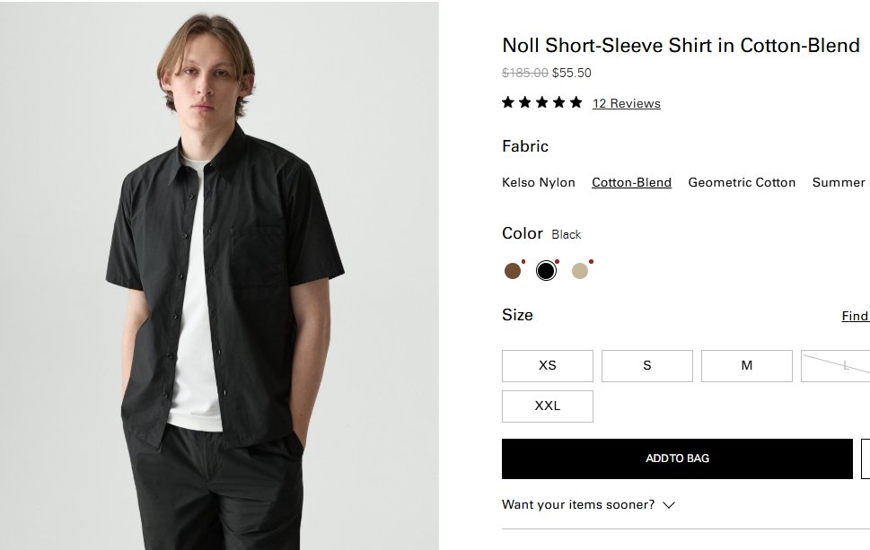Select the Kelso Nylon fabric option
This screenshot has width=870, height=550.
click(x=538, y=182)
